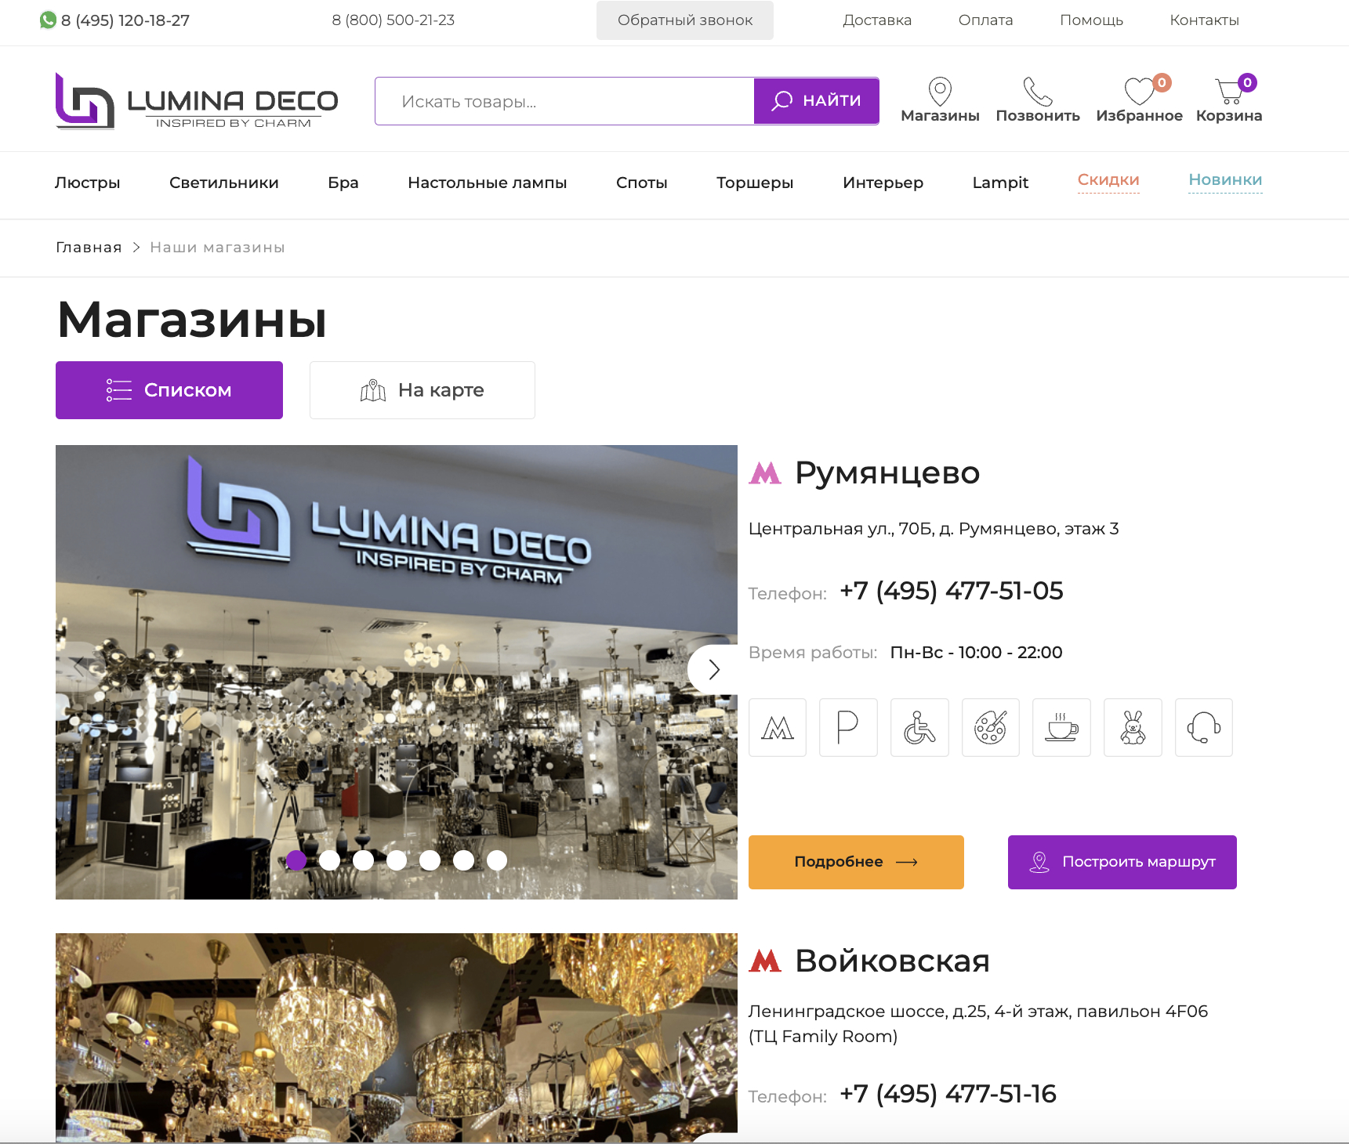Click the breadcrumb chevron after Главная
The width and height of the screenshot is (1349, 1144).
136,248
